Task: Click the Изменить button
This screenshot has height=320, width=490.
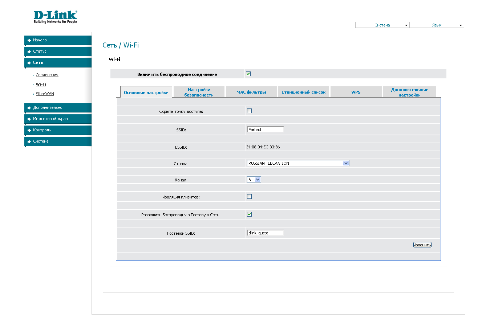Action: 422,245
